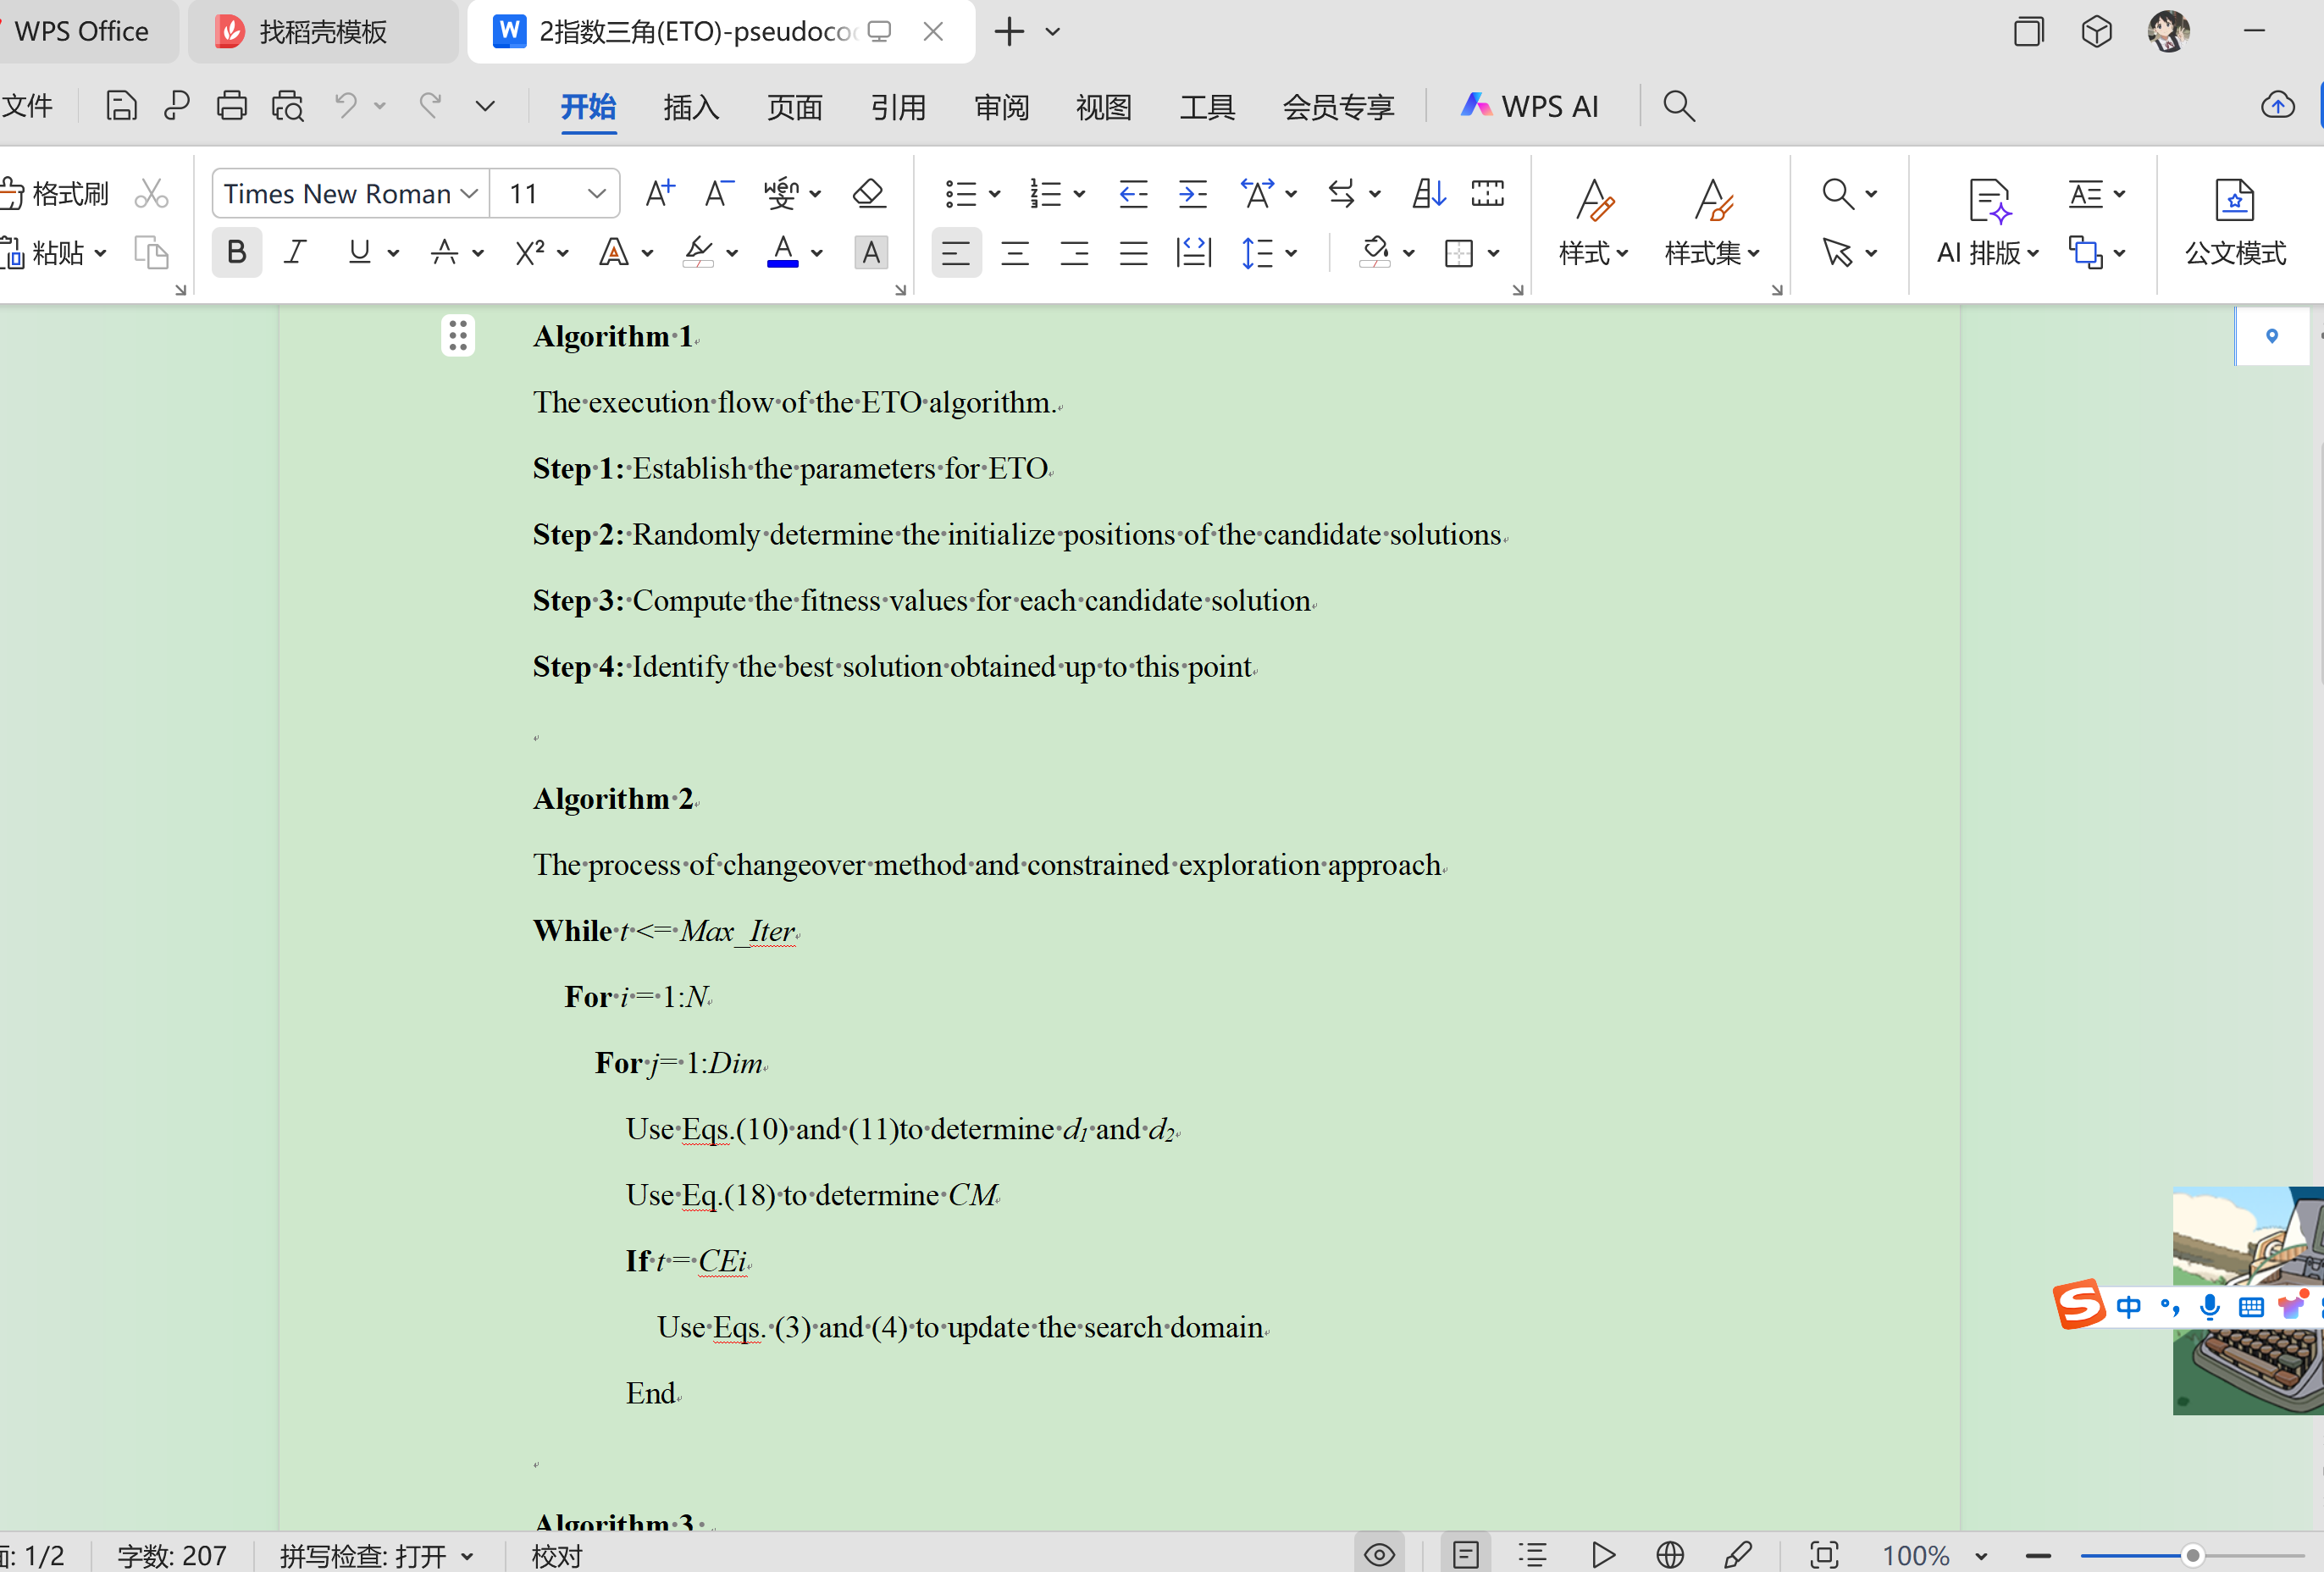The image size is (2324, 1572).
Task: Click the increase font size icon
Action: point(659,193)
